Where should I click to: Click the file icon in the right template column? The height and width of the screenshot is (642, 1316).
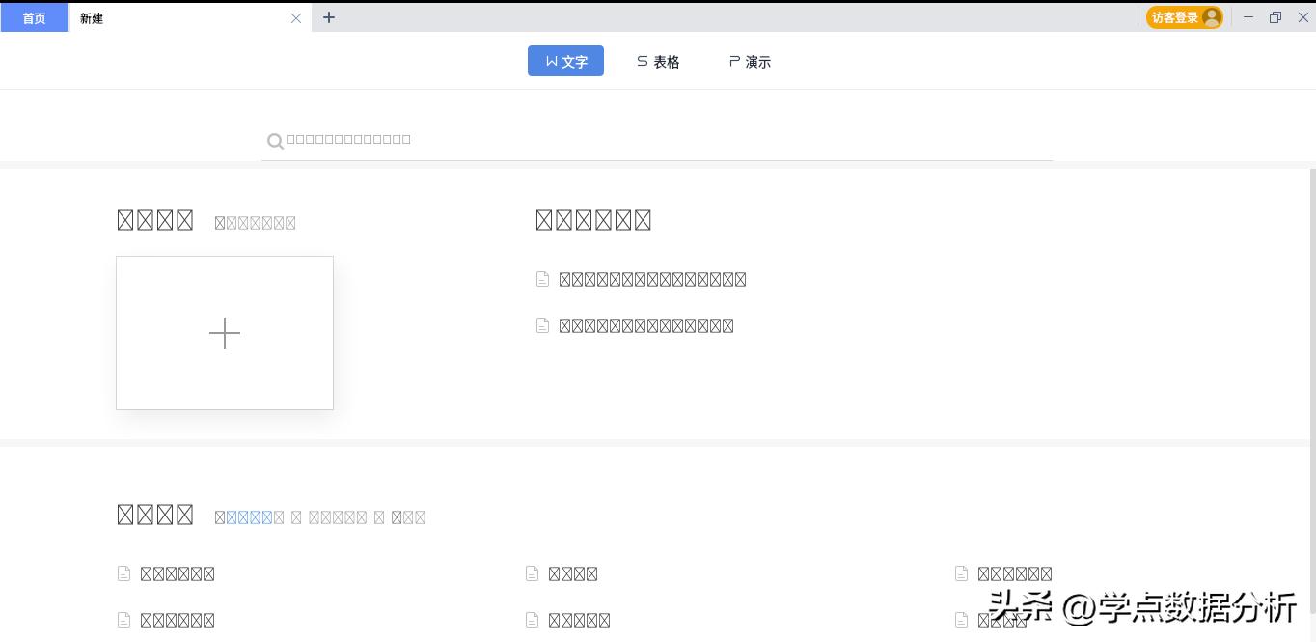coord(960,572)
